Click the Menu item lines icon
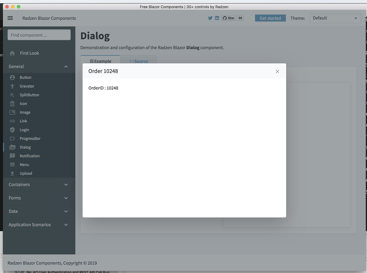 coord(12,165)
